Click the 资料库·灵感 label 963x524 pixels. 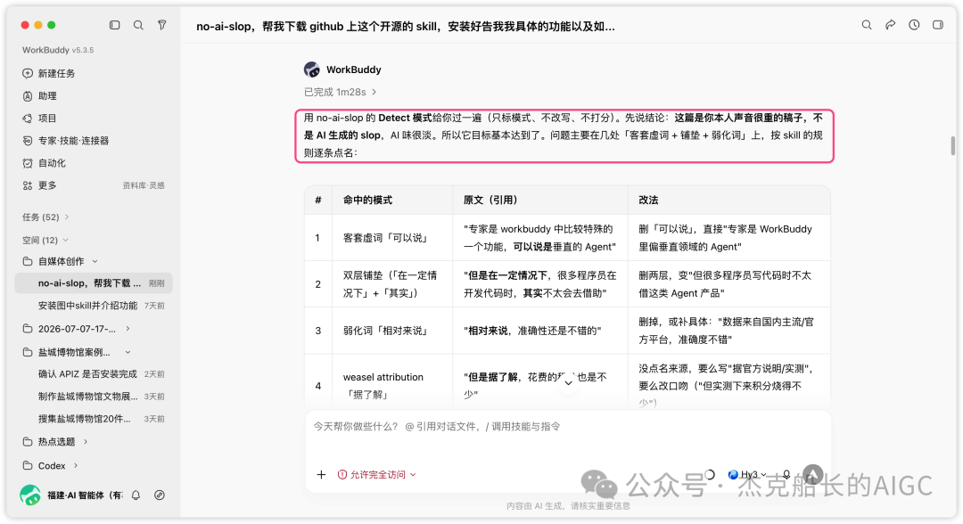coord(143,185)
